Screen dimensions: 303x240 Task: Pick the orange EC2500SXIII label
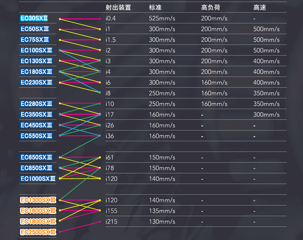(x=38, y=232)
